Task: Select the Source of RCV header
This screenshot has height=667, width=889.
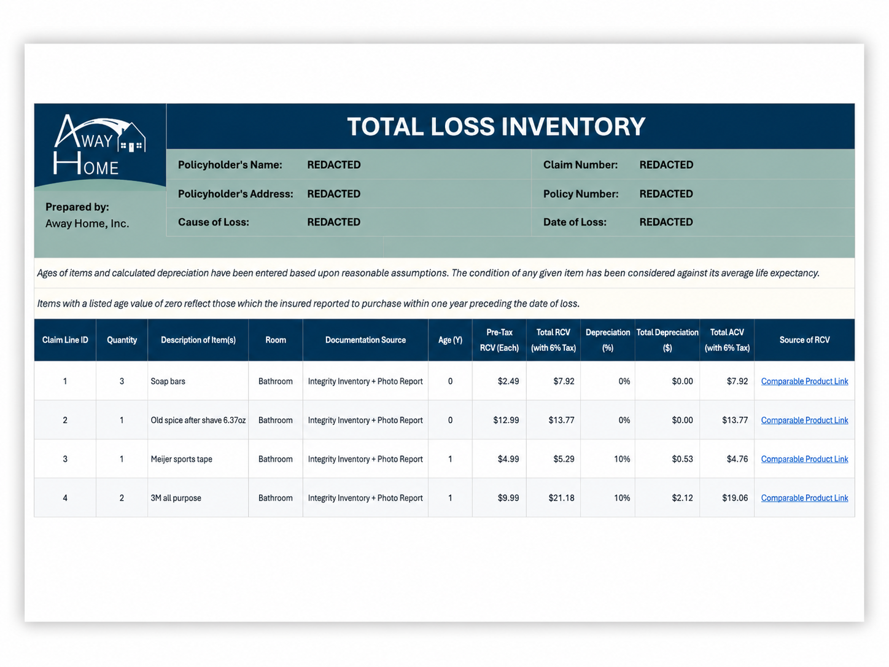Action: (x=804, y=340)
